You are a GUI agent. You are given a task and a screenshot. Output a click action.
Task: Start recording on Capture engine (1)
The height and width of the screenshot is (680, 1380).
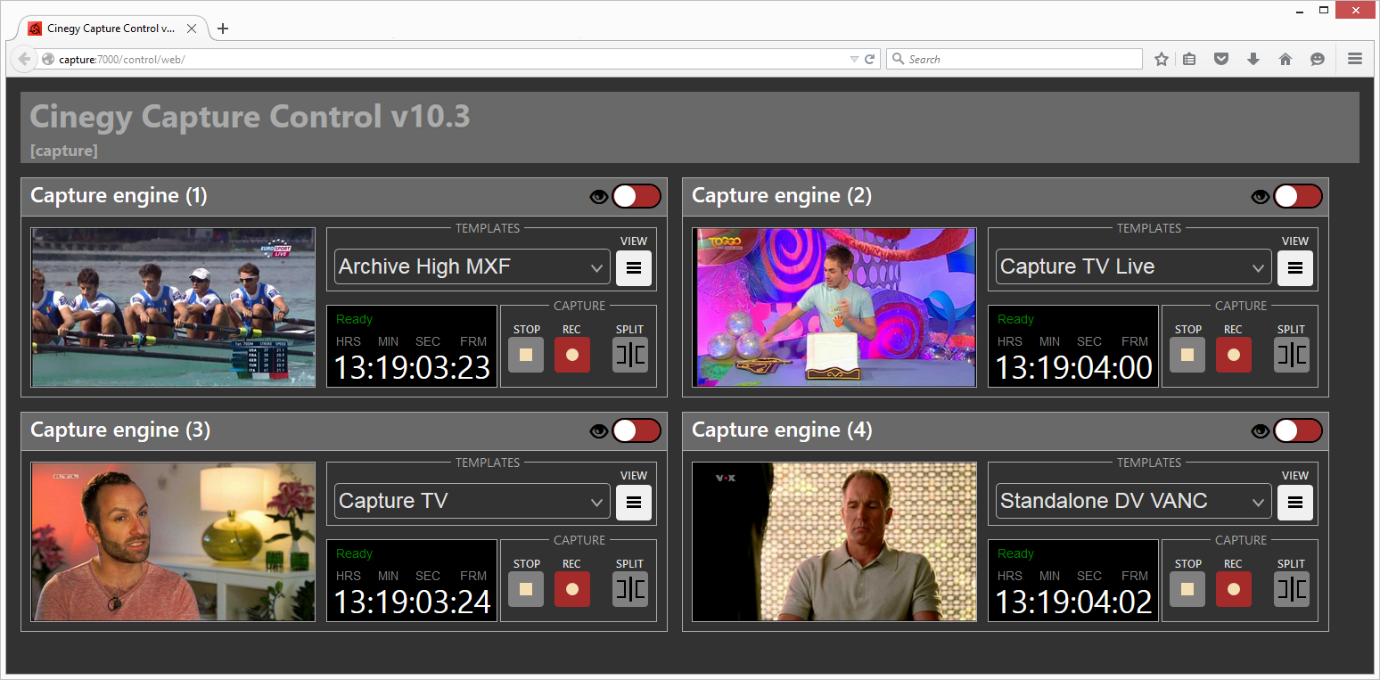tap(572, 355)
